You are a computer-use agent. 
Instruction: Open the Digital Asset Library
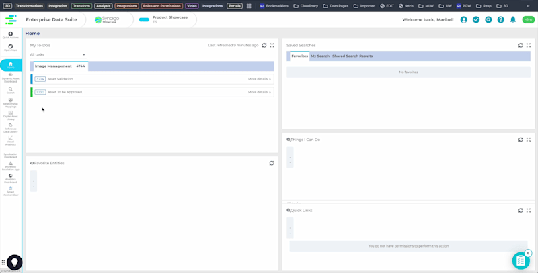pos(11,115)
